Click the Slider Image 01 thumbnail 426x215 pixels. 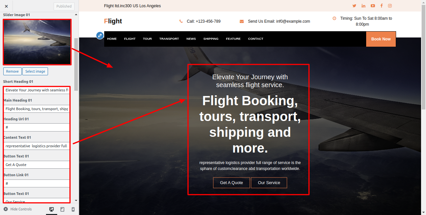[37, 42]
